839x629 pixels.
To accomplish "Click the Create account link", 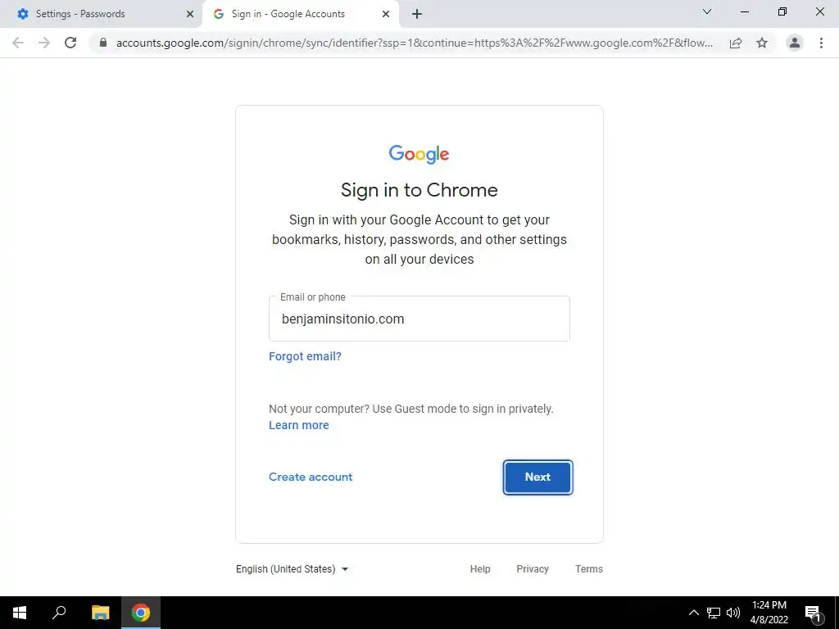I will click(x=311, y=477).
